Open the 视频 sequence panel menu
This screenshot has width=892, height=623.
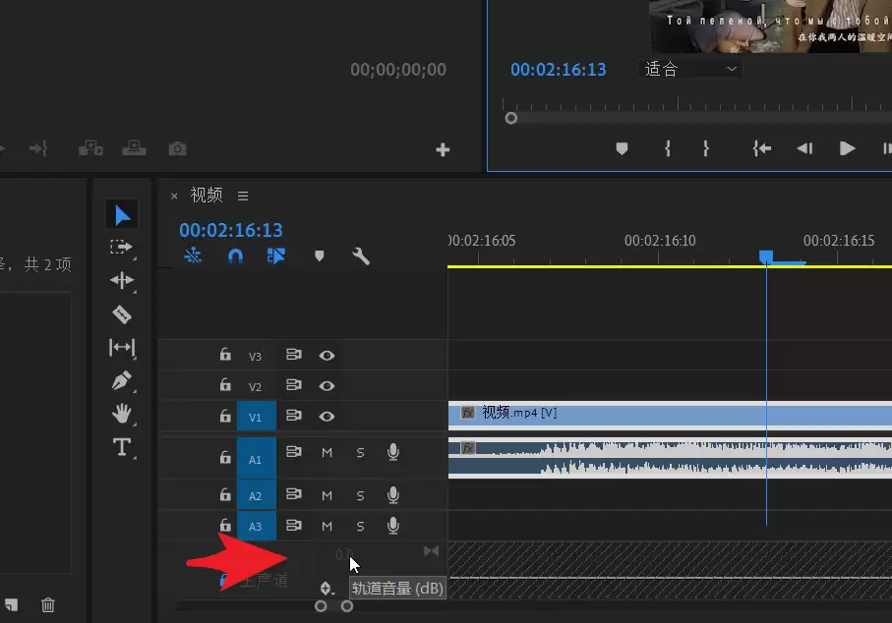coord(243,196)
